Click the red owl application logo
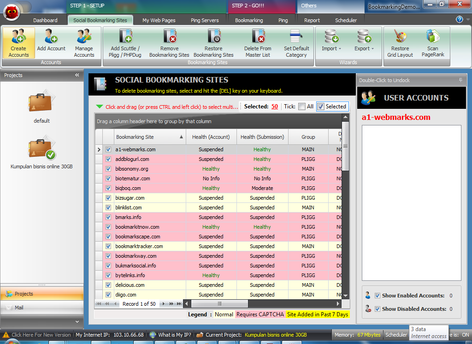This screenshot has width=472, height=344. click(x=12, y=12)
